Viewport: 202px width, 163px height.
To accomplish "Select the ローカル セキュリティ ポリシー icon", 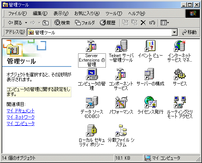I will tap(92, 130).
